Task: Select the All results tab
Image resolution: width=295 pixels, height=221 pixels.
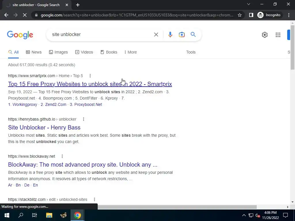Action: [x=13, y=52]
